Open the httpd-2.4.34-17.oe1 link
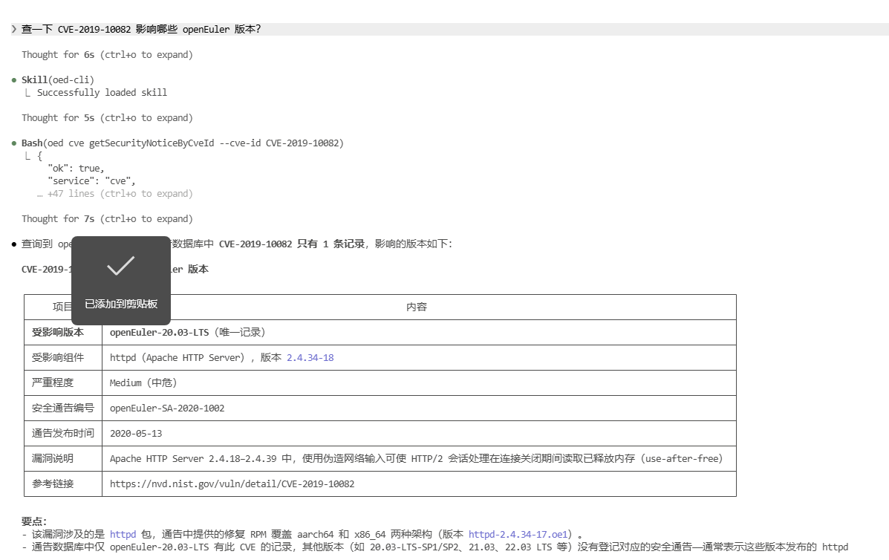The image size is (889, 560). (x=518, y=534)
